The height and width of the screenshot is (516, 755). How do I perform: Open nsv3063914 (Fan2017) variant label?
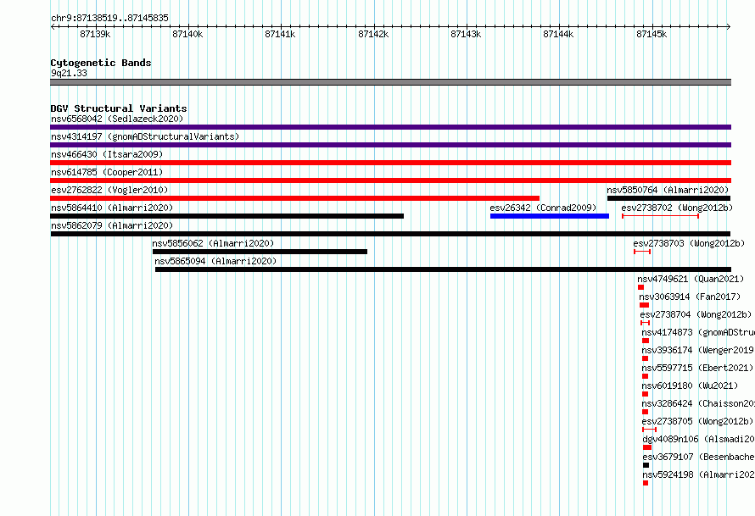690,297
